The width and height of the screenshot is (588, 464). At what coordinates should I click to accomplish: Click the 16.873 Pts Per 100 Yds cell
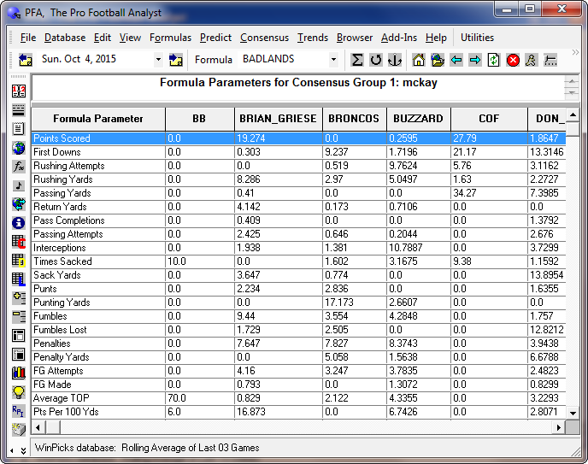[279, 412]
